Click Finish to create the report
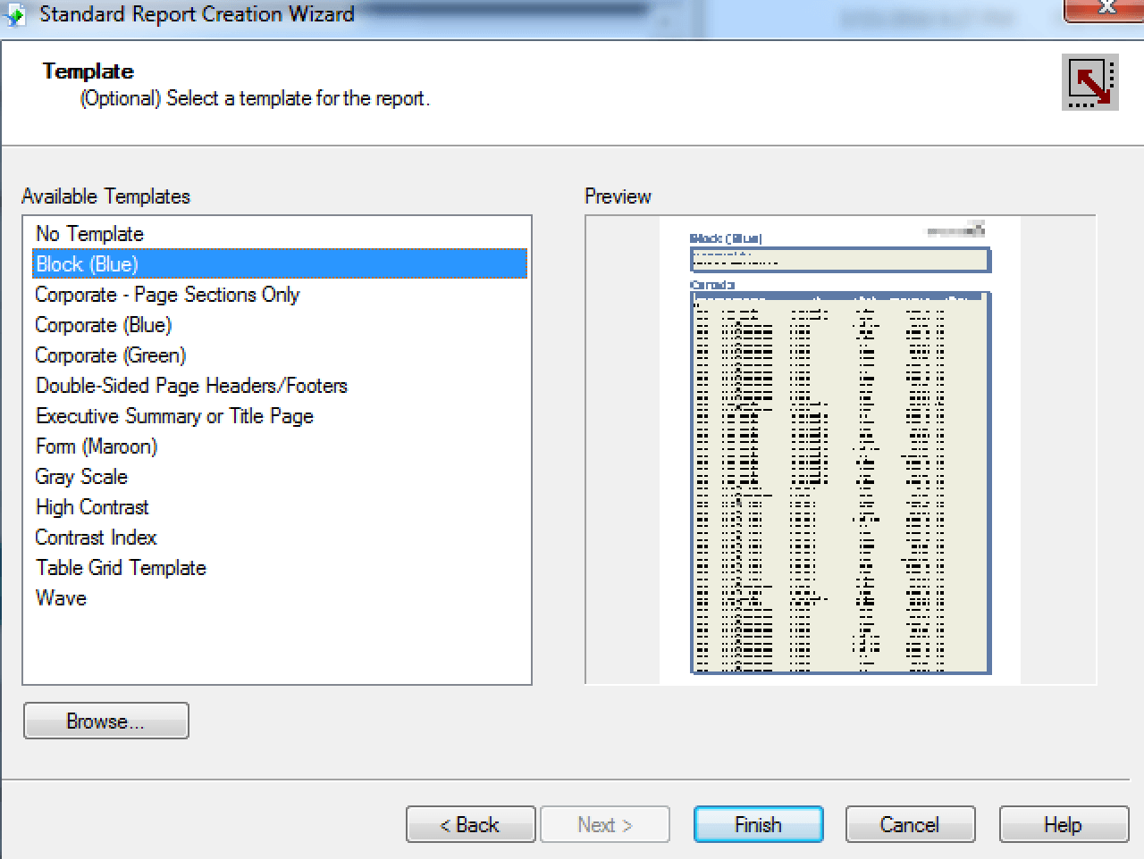The image size is (1144, 859). [x=758, y=824]
